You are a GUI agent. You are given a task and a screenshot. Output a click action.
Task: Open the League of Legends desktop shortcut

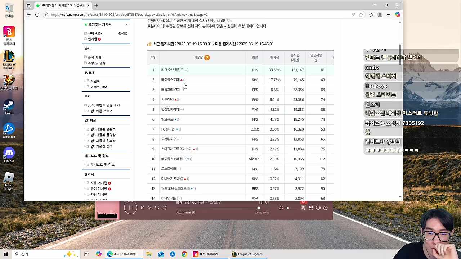pos(9,60)
